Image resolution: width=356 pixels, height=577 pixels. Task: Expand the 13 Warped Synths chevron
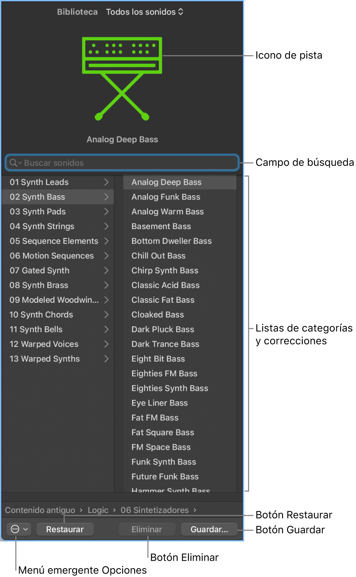106,359
